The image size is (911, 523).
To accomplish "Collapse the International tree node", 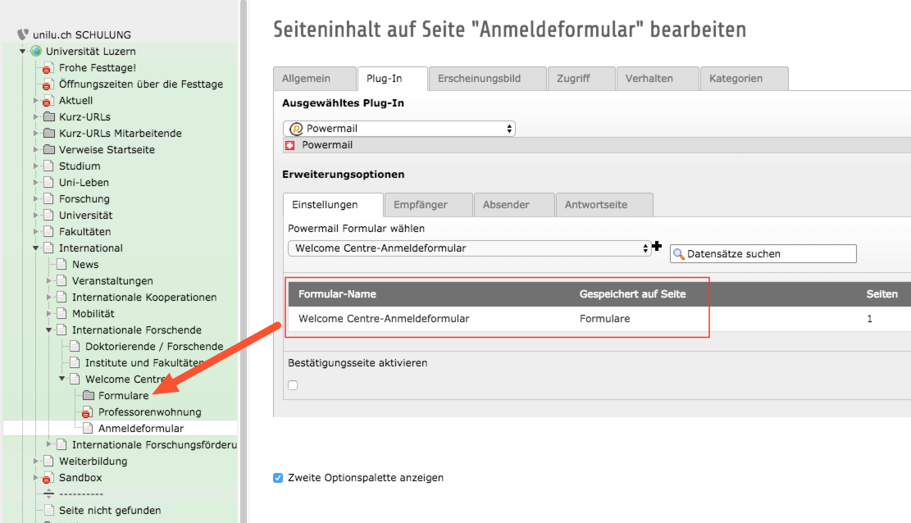I will (x=35, y=248).
